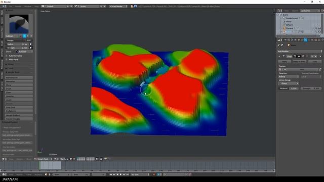Viewport: 324px width, 182px height.
Task: Select the active Modifiers tab wrench icon
Action: tap(306, 40)
